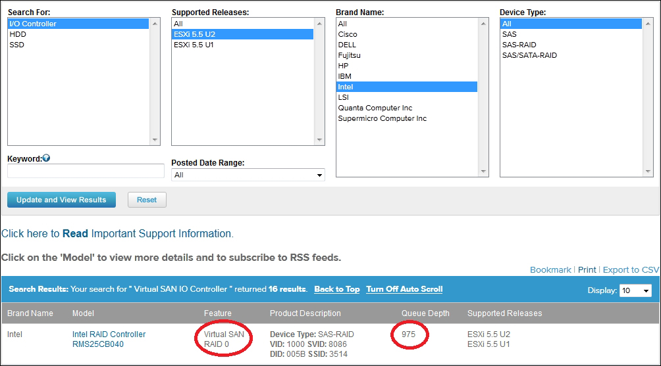
Task: Select SAS device type
Action: click(571, 34)
